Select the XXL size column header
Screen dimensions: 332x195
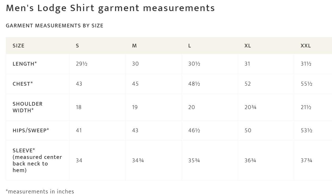pyautogui.click(x=306, y=46)
